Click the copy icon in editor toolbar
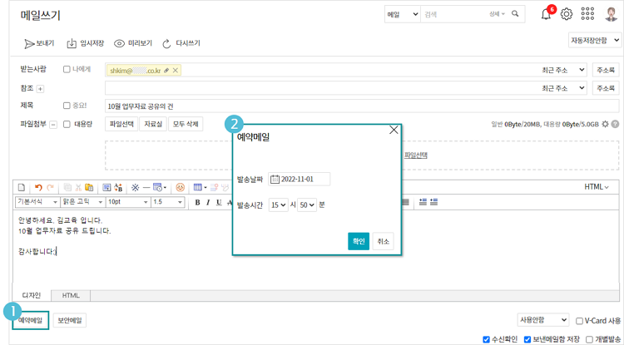624x345 pixels. (x=67, y=187)
